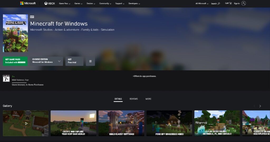Open the Choose Edition dropdown
This screenshot has width=270, height=142.
click(46, 61)
